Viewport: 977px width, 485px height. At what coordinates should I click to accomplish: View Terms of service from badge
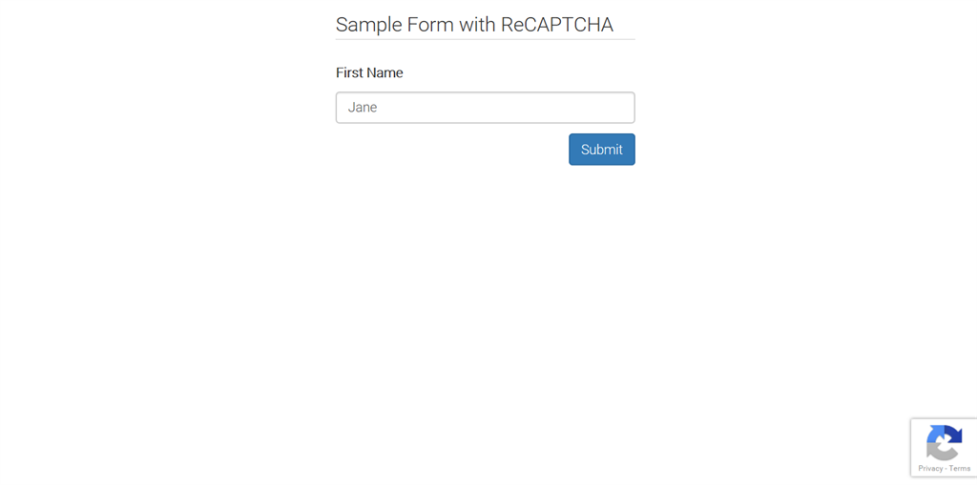tap(960, 469)
